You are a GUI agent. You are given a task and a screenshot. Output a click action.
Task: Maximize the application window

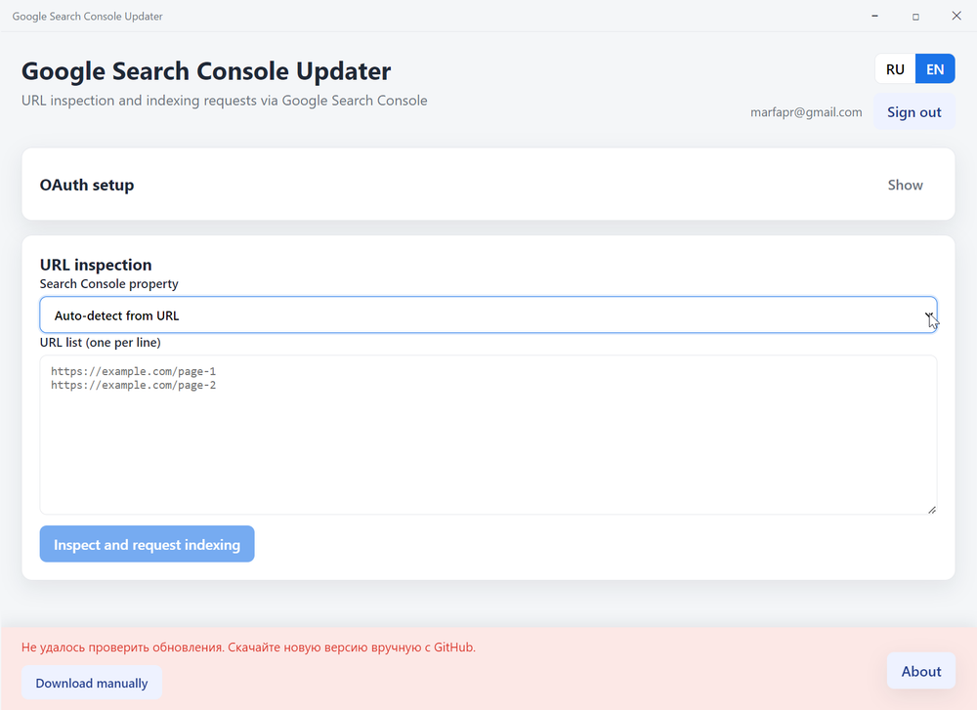click(x=915, y=17)
